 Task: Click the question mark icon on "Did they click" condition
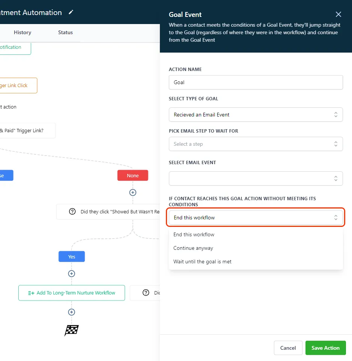72,212
